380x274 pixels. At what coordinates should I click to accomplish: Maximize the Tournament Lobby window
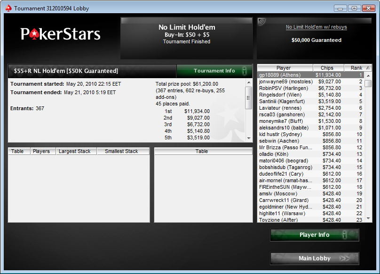[x=354, y=8]
